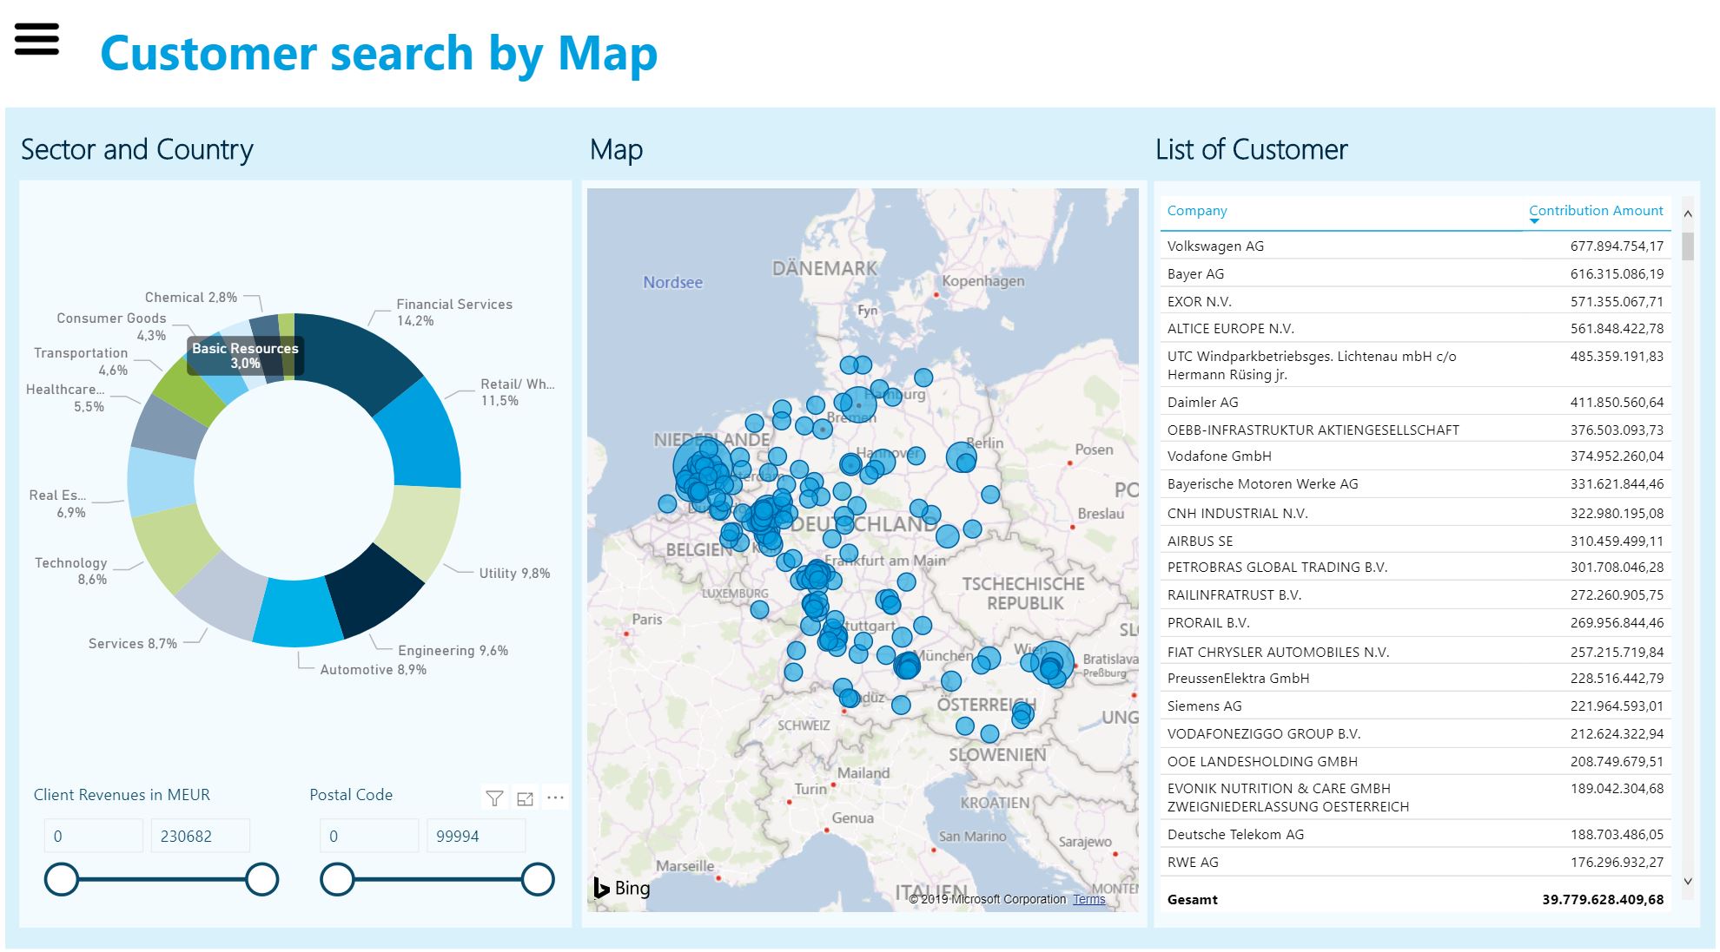
Task: Click the left handle of the Postal Code slider
Action: (337, 879)
